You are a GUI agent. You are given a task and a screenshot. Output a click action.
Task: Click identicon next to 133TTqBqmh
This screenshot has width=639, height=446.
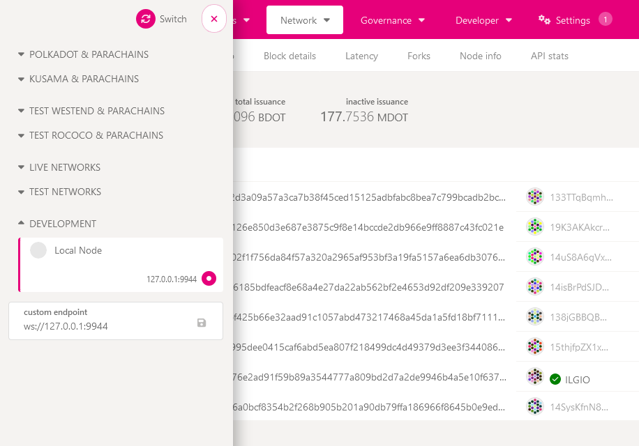(x=535, y=197)
